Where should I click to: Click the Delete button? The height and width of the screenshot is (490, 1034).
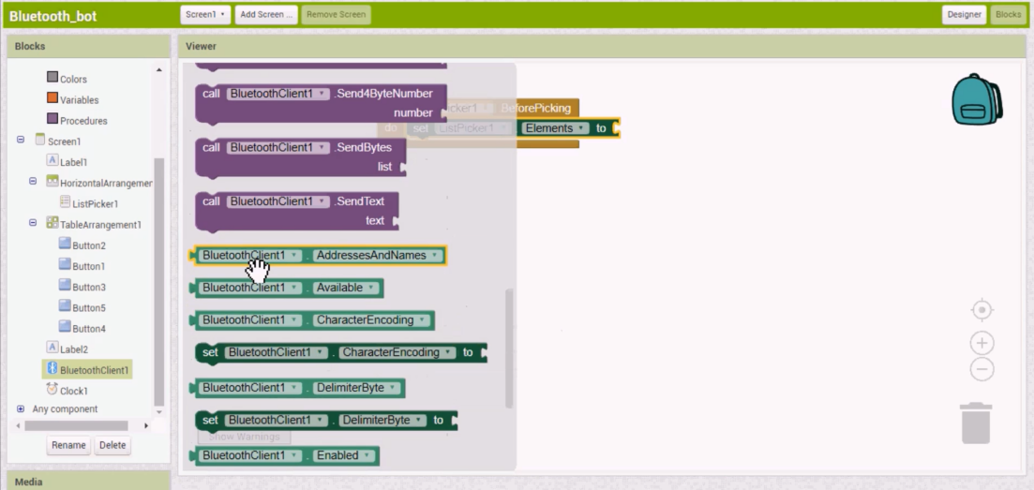tap(112, 445)
